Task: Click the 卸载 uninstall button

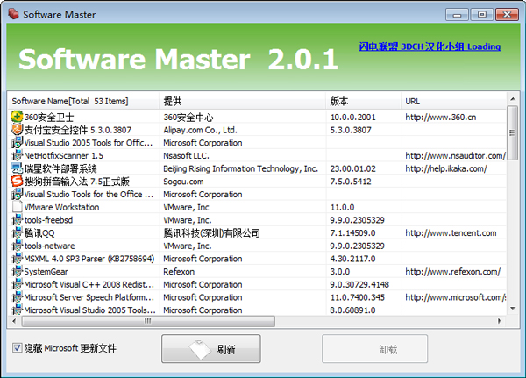Action: point(374,349)
